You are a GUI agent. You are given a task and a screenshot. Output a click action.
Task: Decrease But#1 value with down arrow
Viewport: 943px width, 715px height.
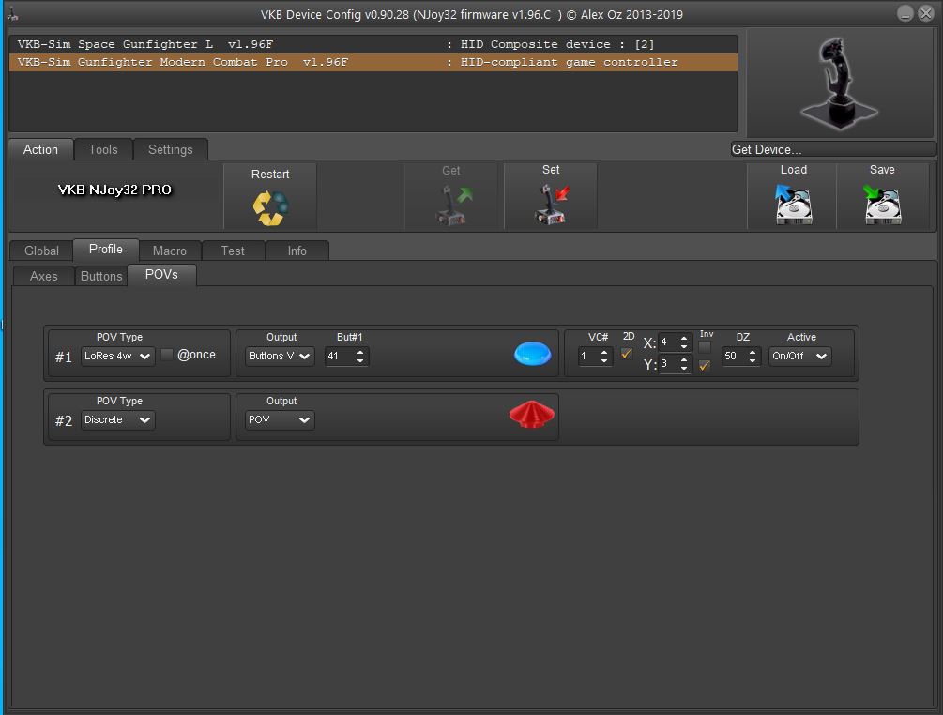[360, 360]
